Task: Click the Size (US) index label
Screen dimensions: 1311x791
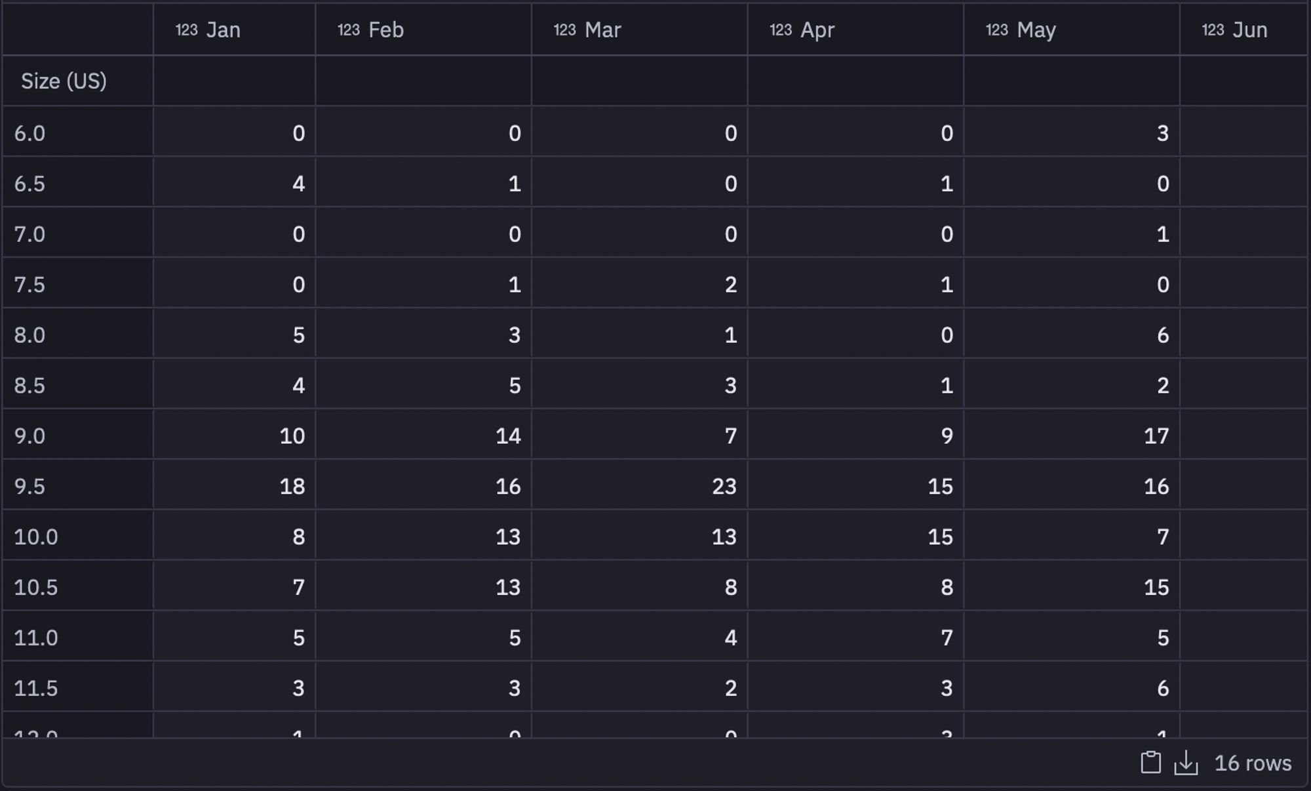Action: pos(64,81)
